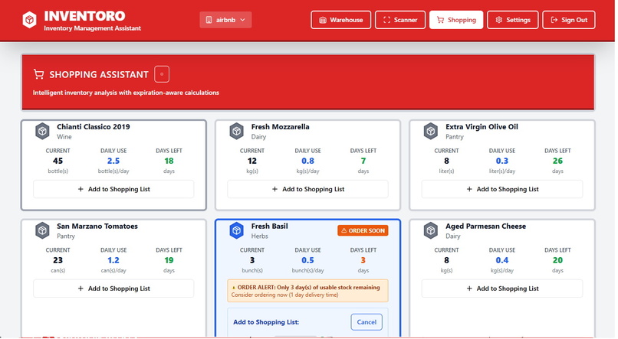Click the blue Fresh Basil package icon
This screenshot has height=339, width=618.
[237, 230]
